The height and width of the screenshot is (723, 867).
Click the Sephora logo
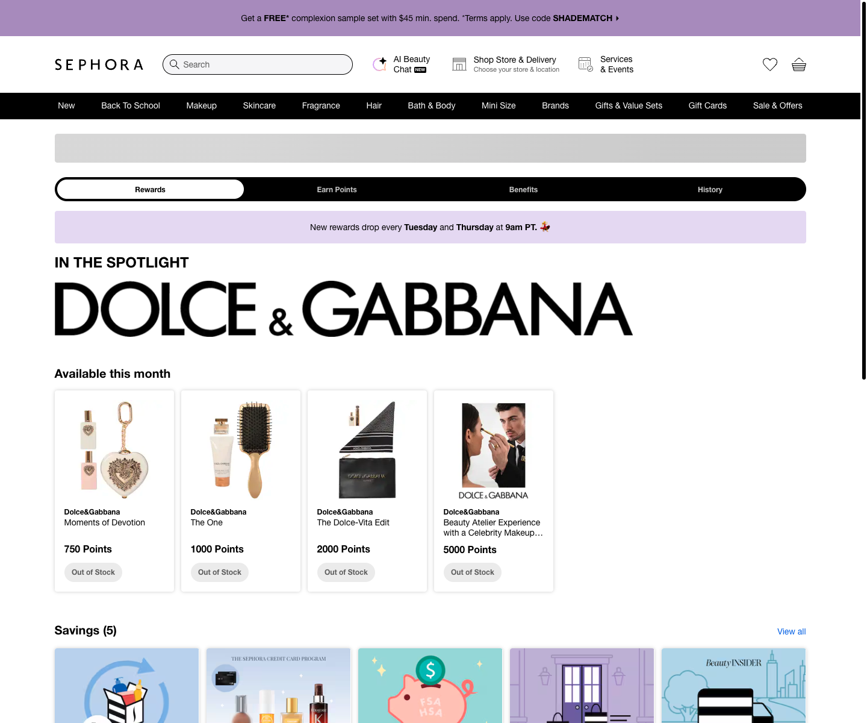pos(99,64)
